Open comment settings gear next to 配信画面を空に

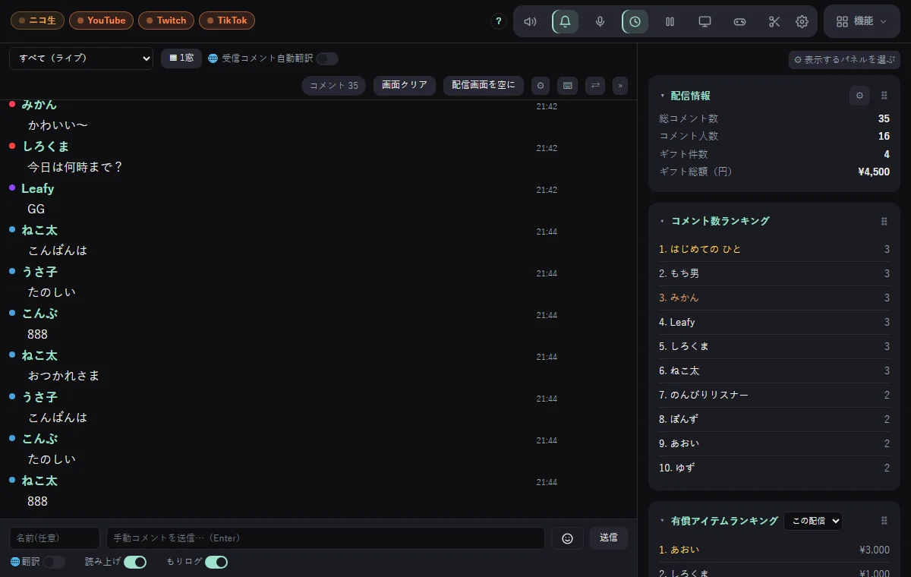[541, 86]
